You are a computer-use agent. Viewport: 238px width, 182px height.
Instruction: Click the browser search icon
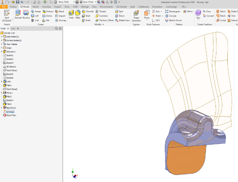pyautogui.click(x=56, y=29)
